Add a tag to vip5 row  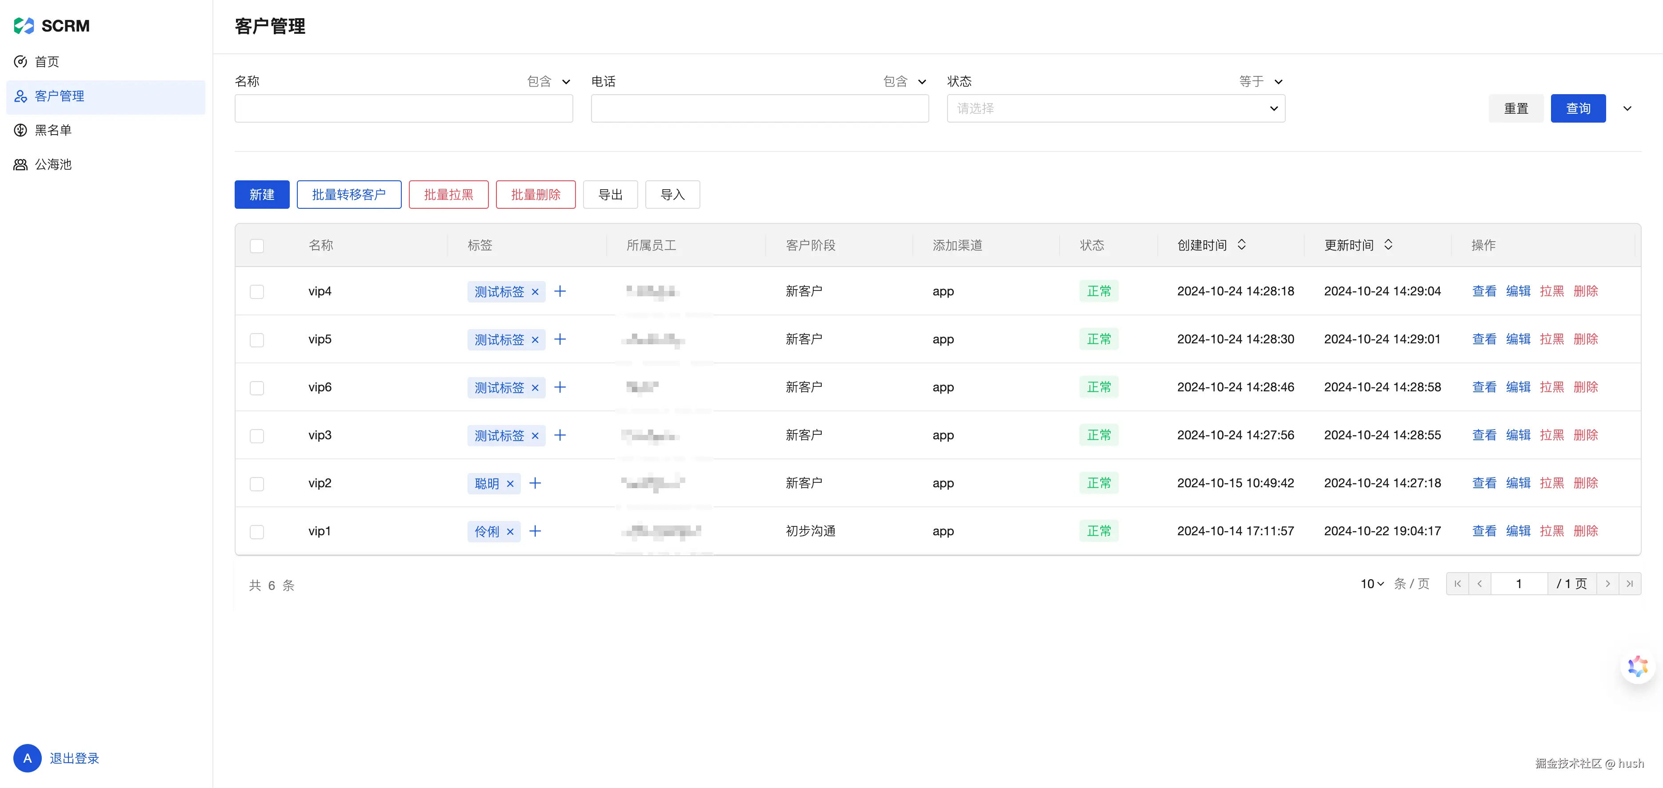[560, 339]
